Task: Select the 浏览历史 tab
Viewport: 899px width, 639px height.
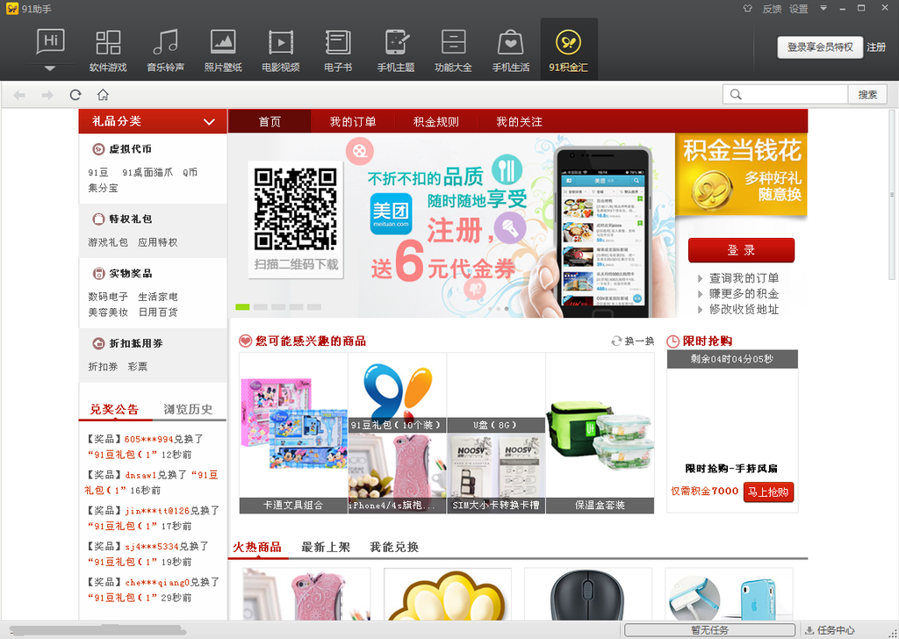Action: pos(188,409)
